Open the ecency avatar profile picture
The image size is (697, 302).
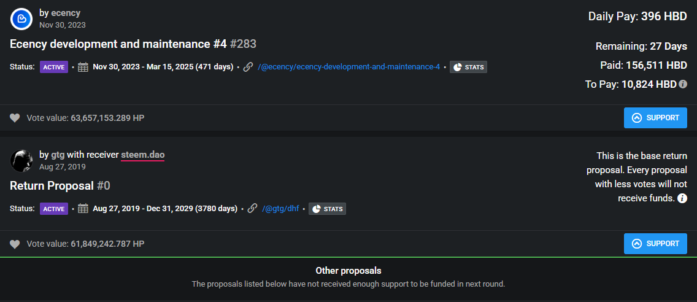(x=21, y=18)
